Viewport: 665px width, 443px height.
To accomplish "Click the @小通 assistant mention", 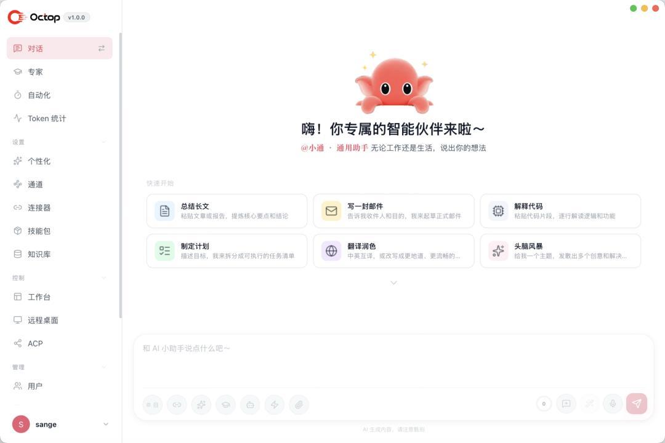I will point(313,148).
